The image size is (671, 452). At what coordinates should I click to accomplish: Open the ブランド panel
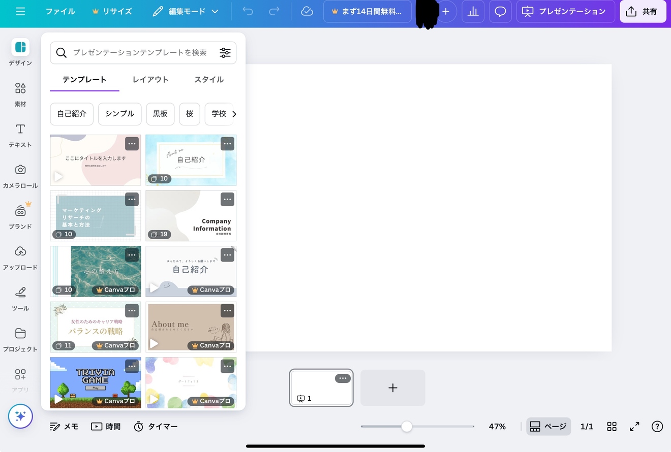pos(20,216)
